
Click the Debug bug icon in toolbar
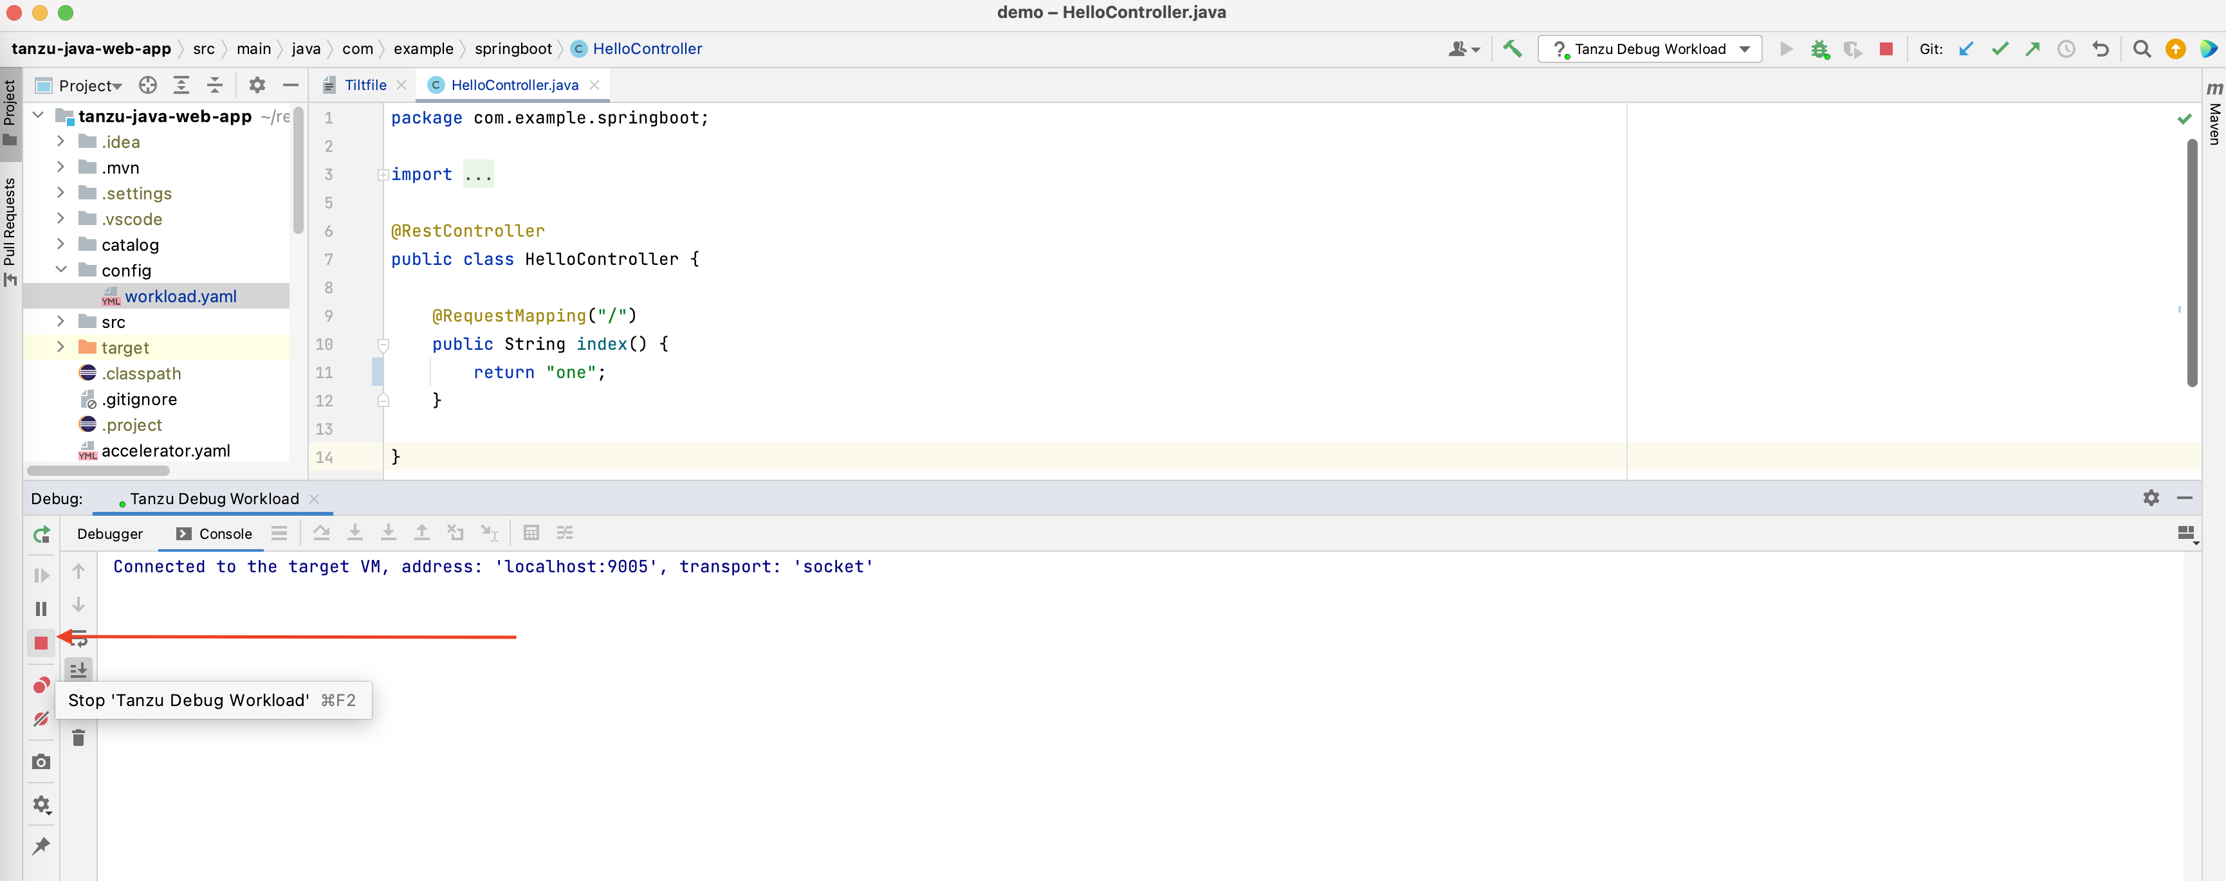click(1820, 50)
